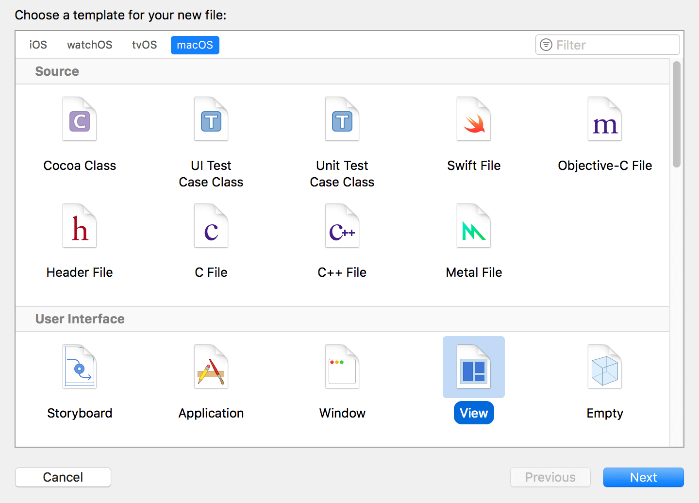Select the Empty interface template
This screenshot has height=503, width=699.
pyautogui.click(x=604, y=367)
